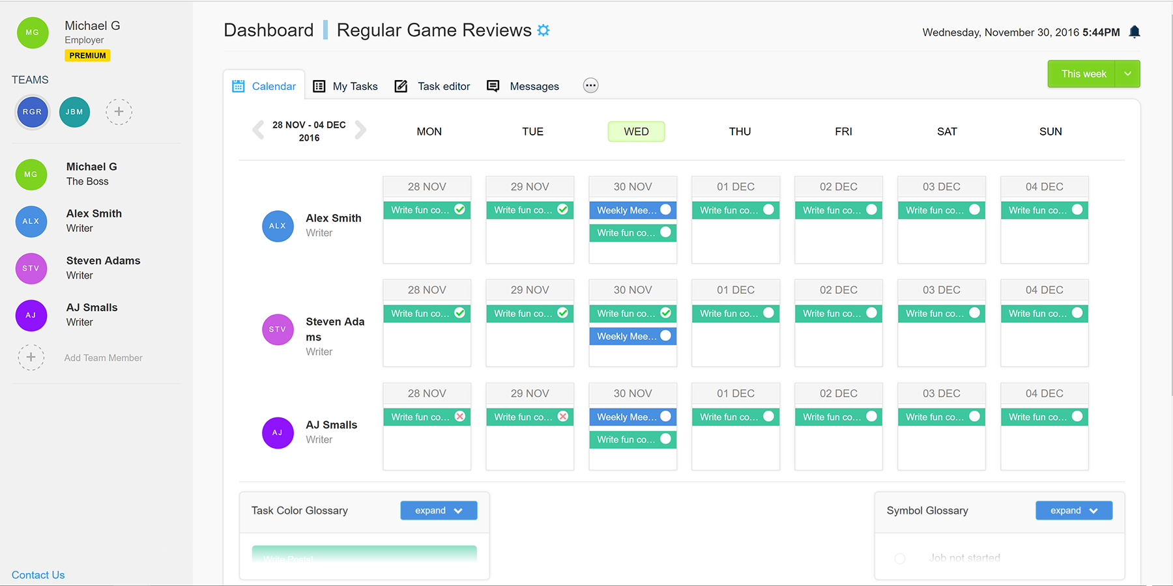Screen dimensions: 1173x586
Task: Click AJ avatar in the calendar row
Action: coord(278,433)
